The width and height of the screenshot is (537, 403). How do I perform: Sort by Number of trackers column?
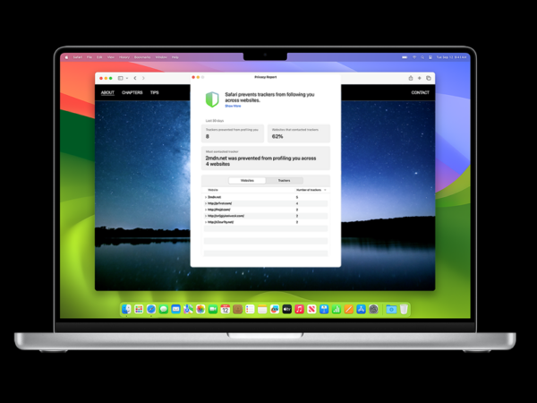tap(310, 190)
